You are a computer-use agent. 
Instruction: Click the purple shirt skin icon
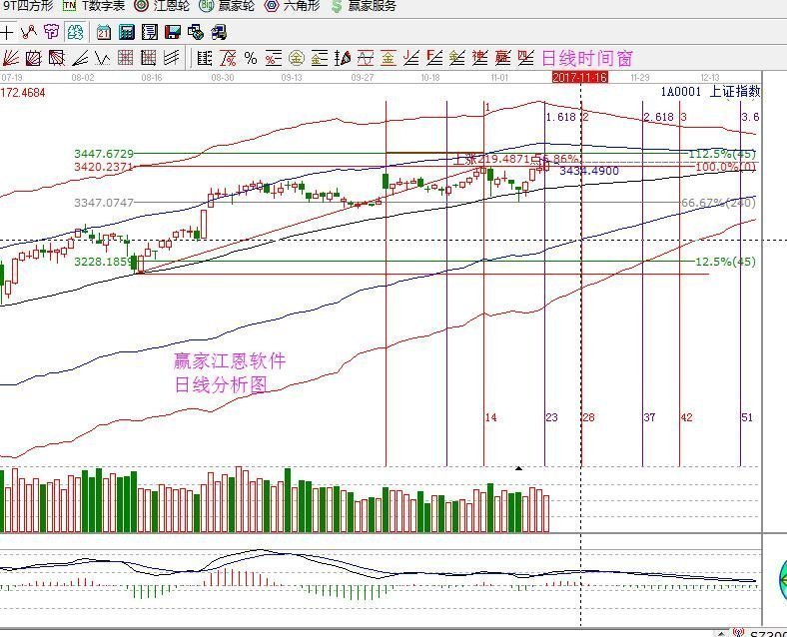[x=52, y=33]
